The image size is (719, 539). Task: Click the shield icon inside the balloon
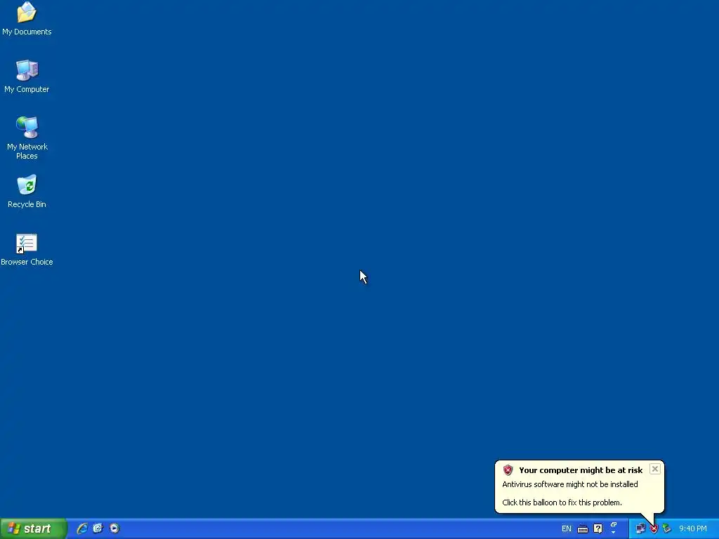point(508,470)
